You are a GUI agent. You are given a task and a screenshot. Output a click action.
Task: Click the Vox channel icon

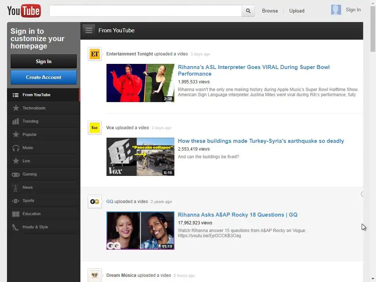(95, 128)
